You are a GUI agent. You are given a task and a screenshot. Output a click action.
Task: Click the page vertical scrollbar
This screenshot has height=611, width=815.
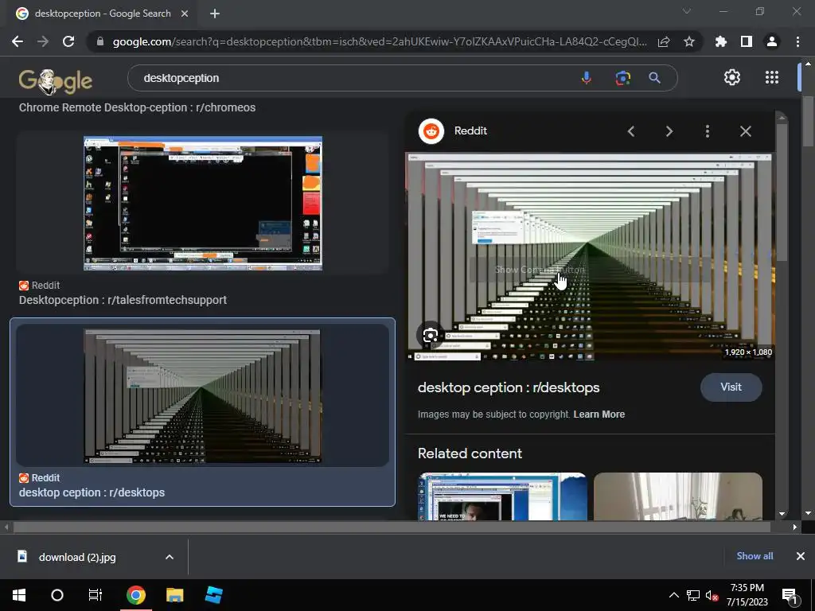click(x=808, y=121)
